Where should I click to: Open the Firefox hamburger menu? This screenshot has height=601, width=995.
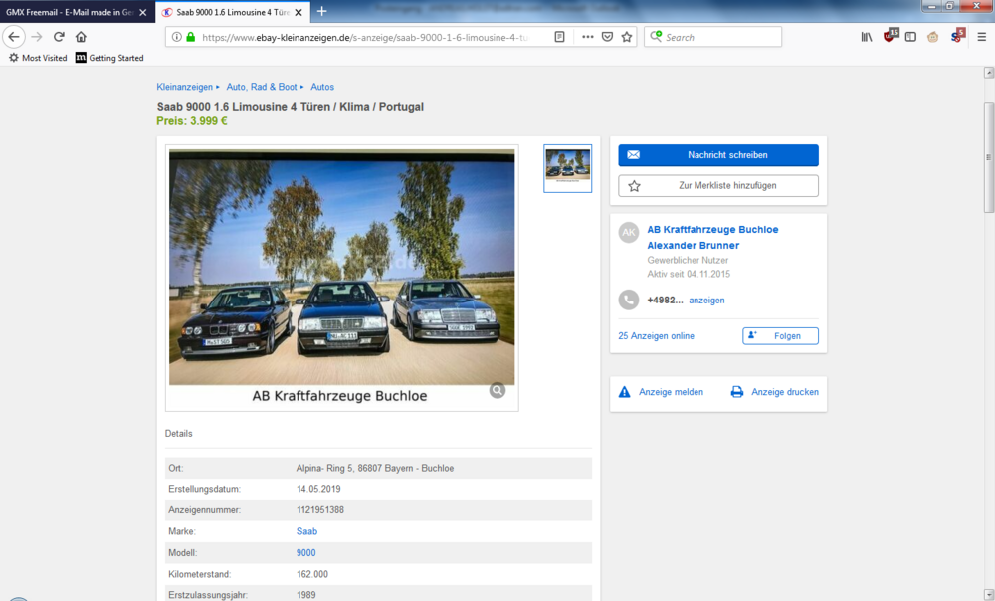coord(981,37)
